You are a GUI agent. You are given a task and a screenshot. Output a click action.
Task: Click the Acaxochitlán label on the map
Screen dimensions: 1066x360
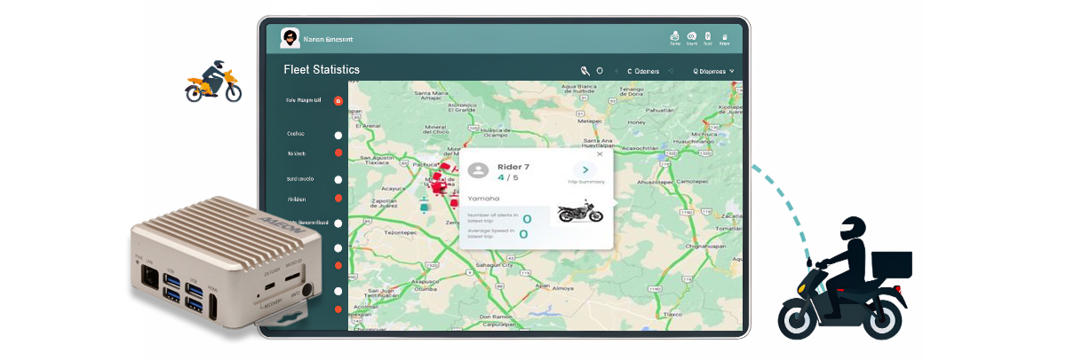click(639, 147)
